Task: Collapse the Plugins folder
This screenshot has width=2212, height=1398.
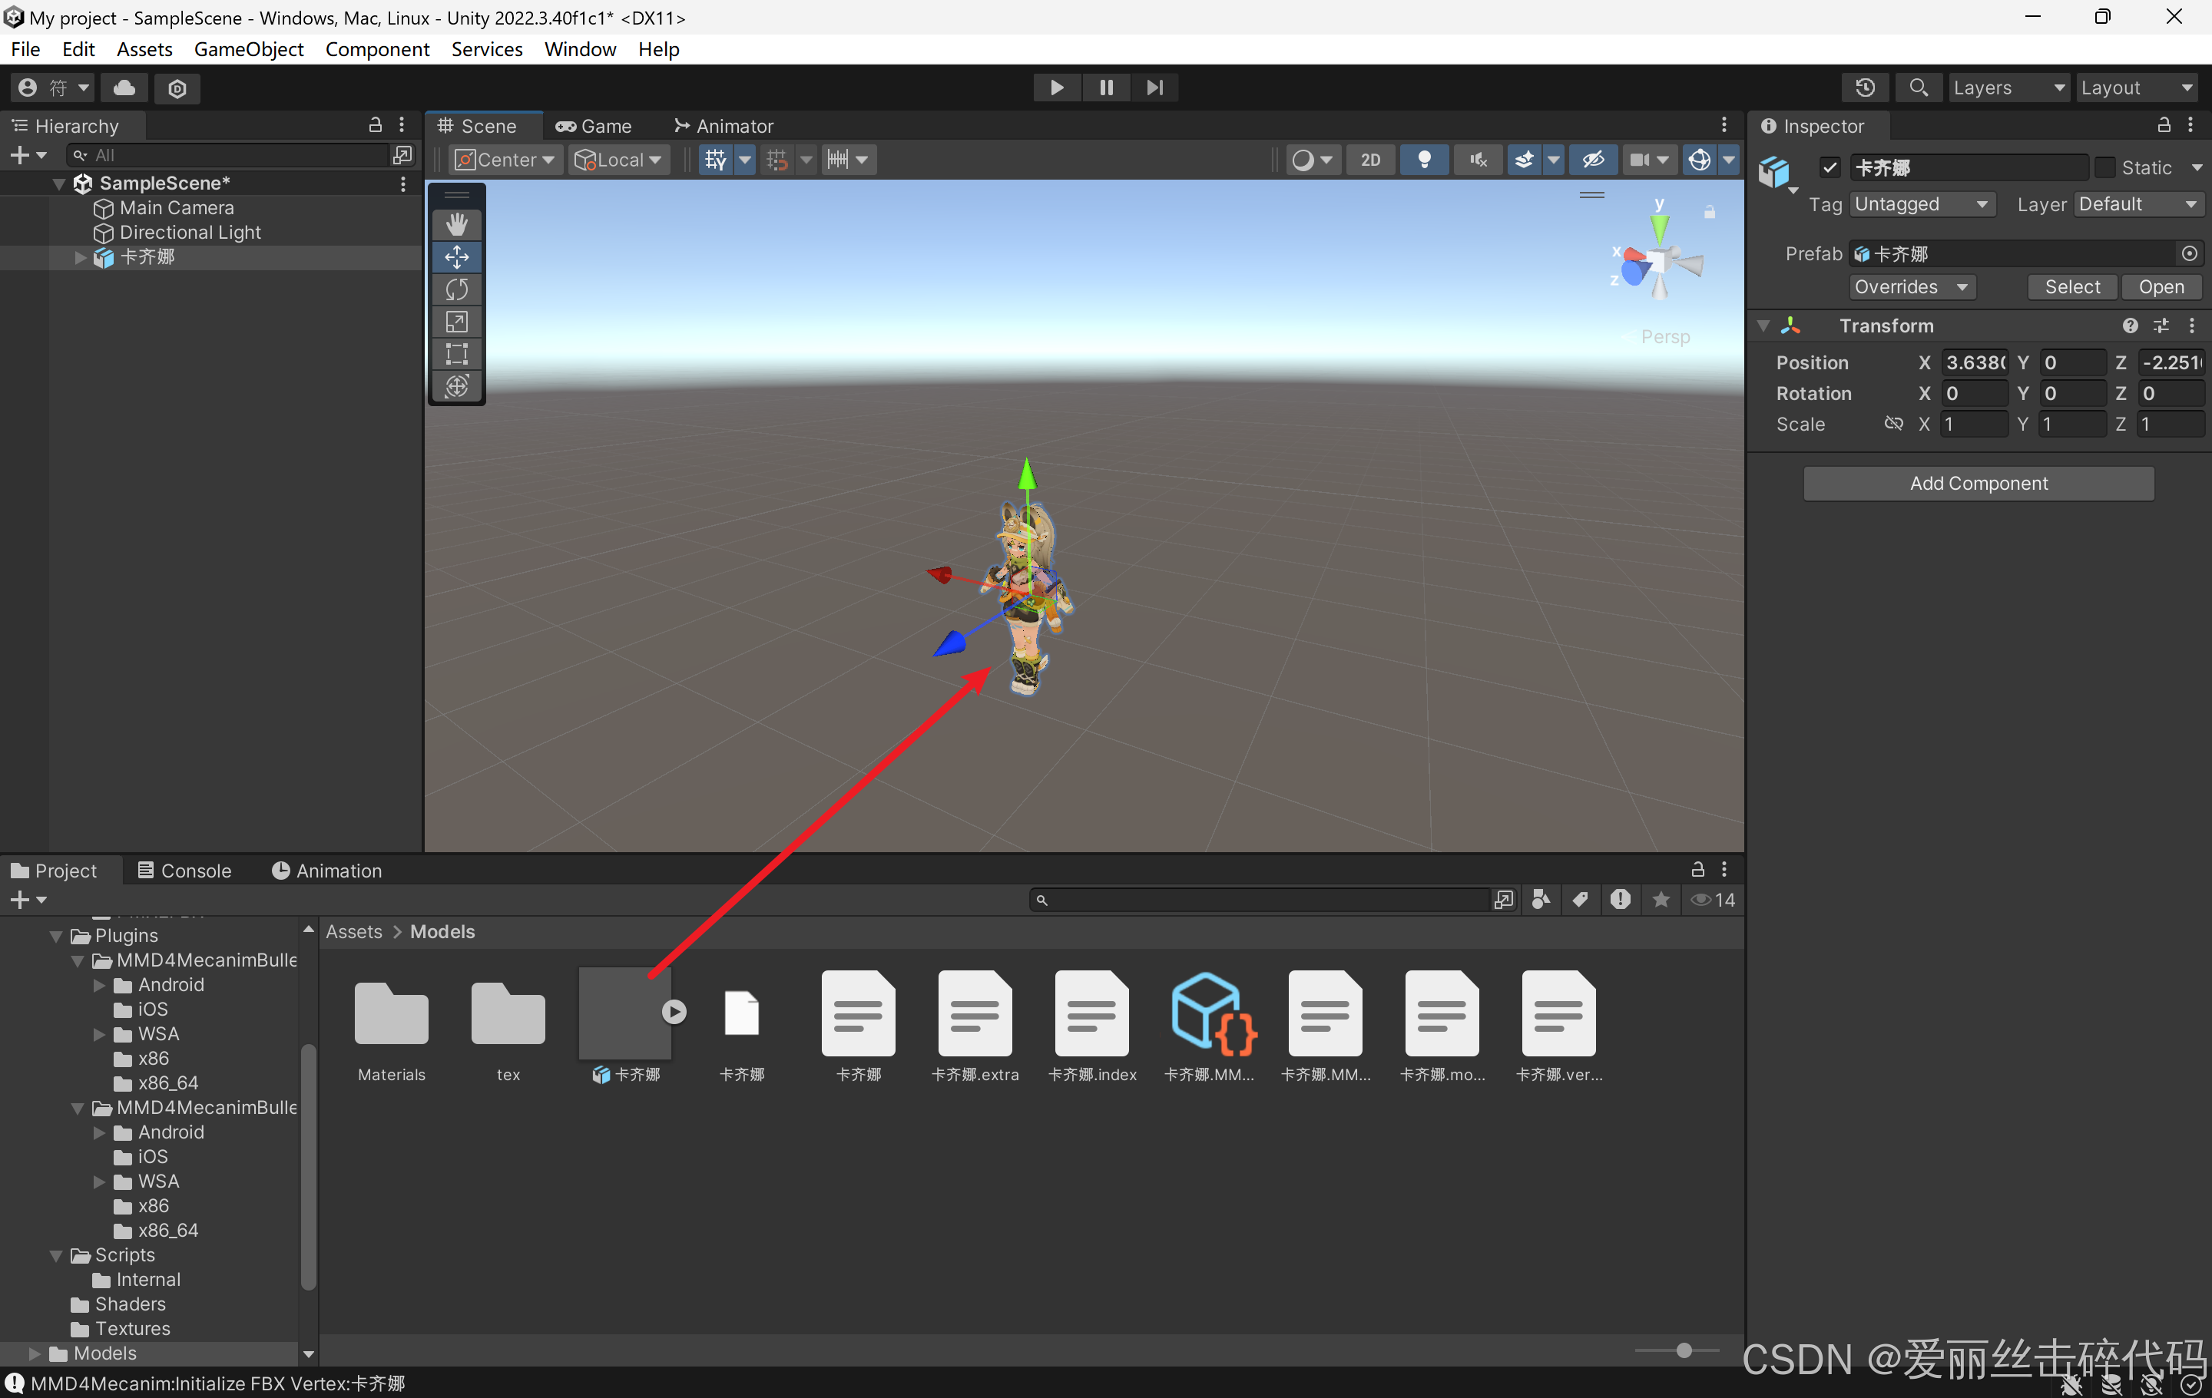Action: coord(56,935)
